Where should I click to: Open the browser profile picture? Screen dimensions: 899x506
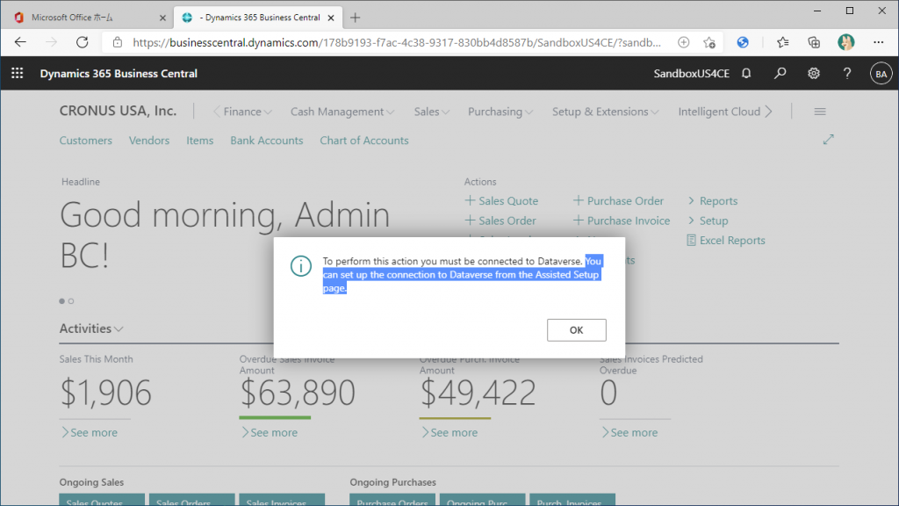845,42
